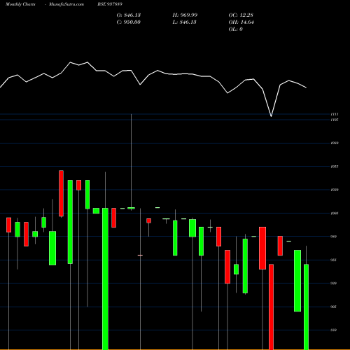The height and width of the screenshot is (350, 350).
Task: Open the MunafaSutra.com label
Action: (x=66, y=4)
